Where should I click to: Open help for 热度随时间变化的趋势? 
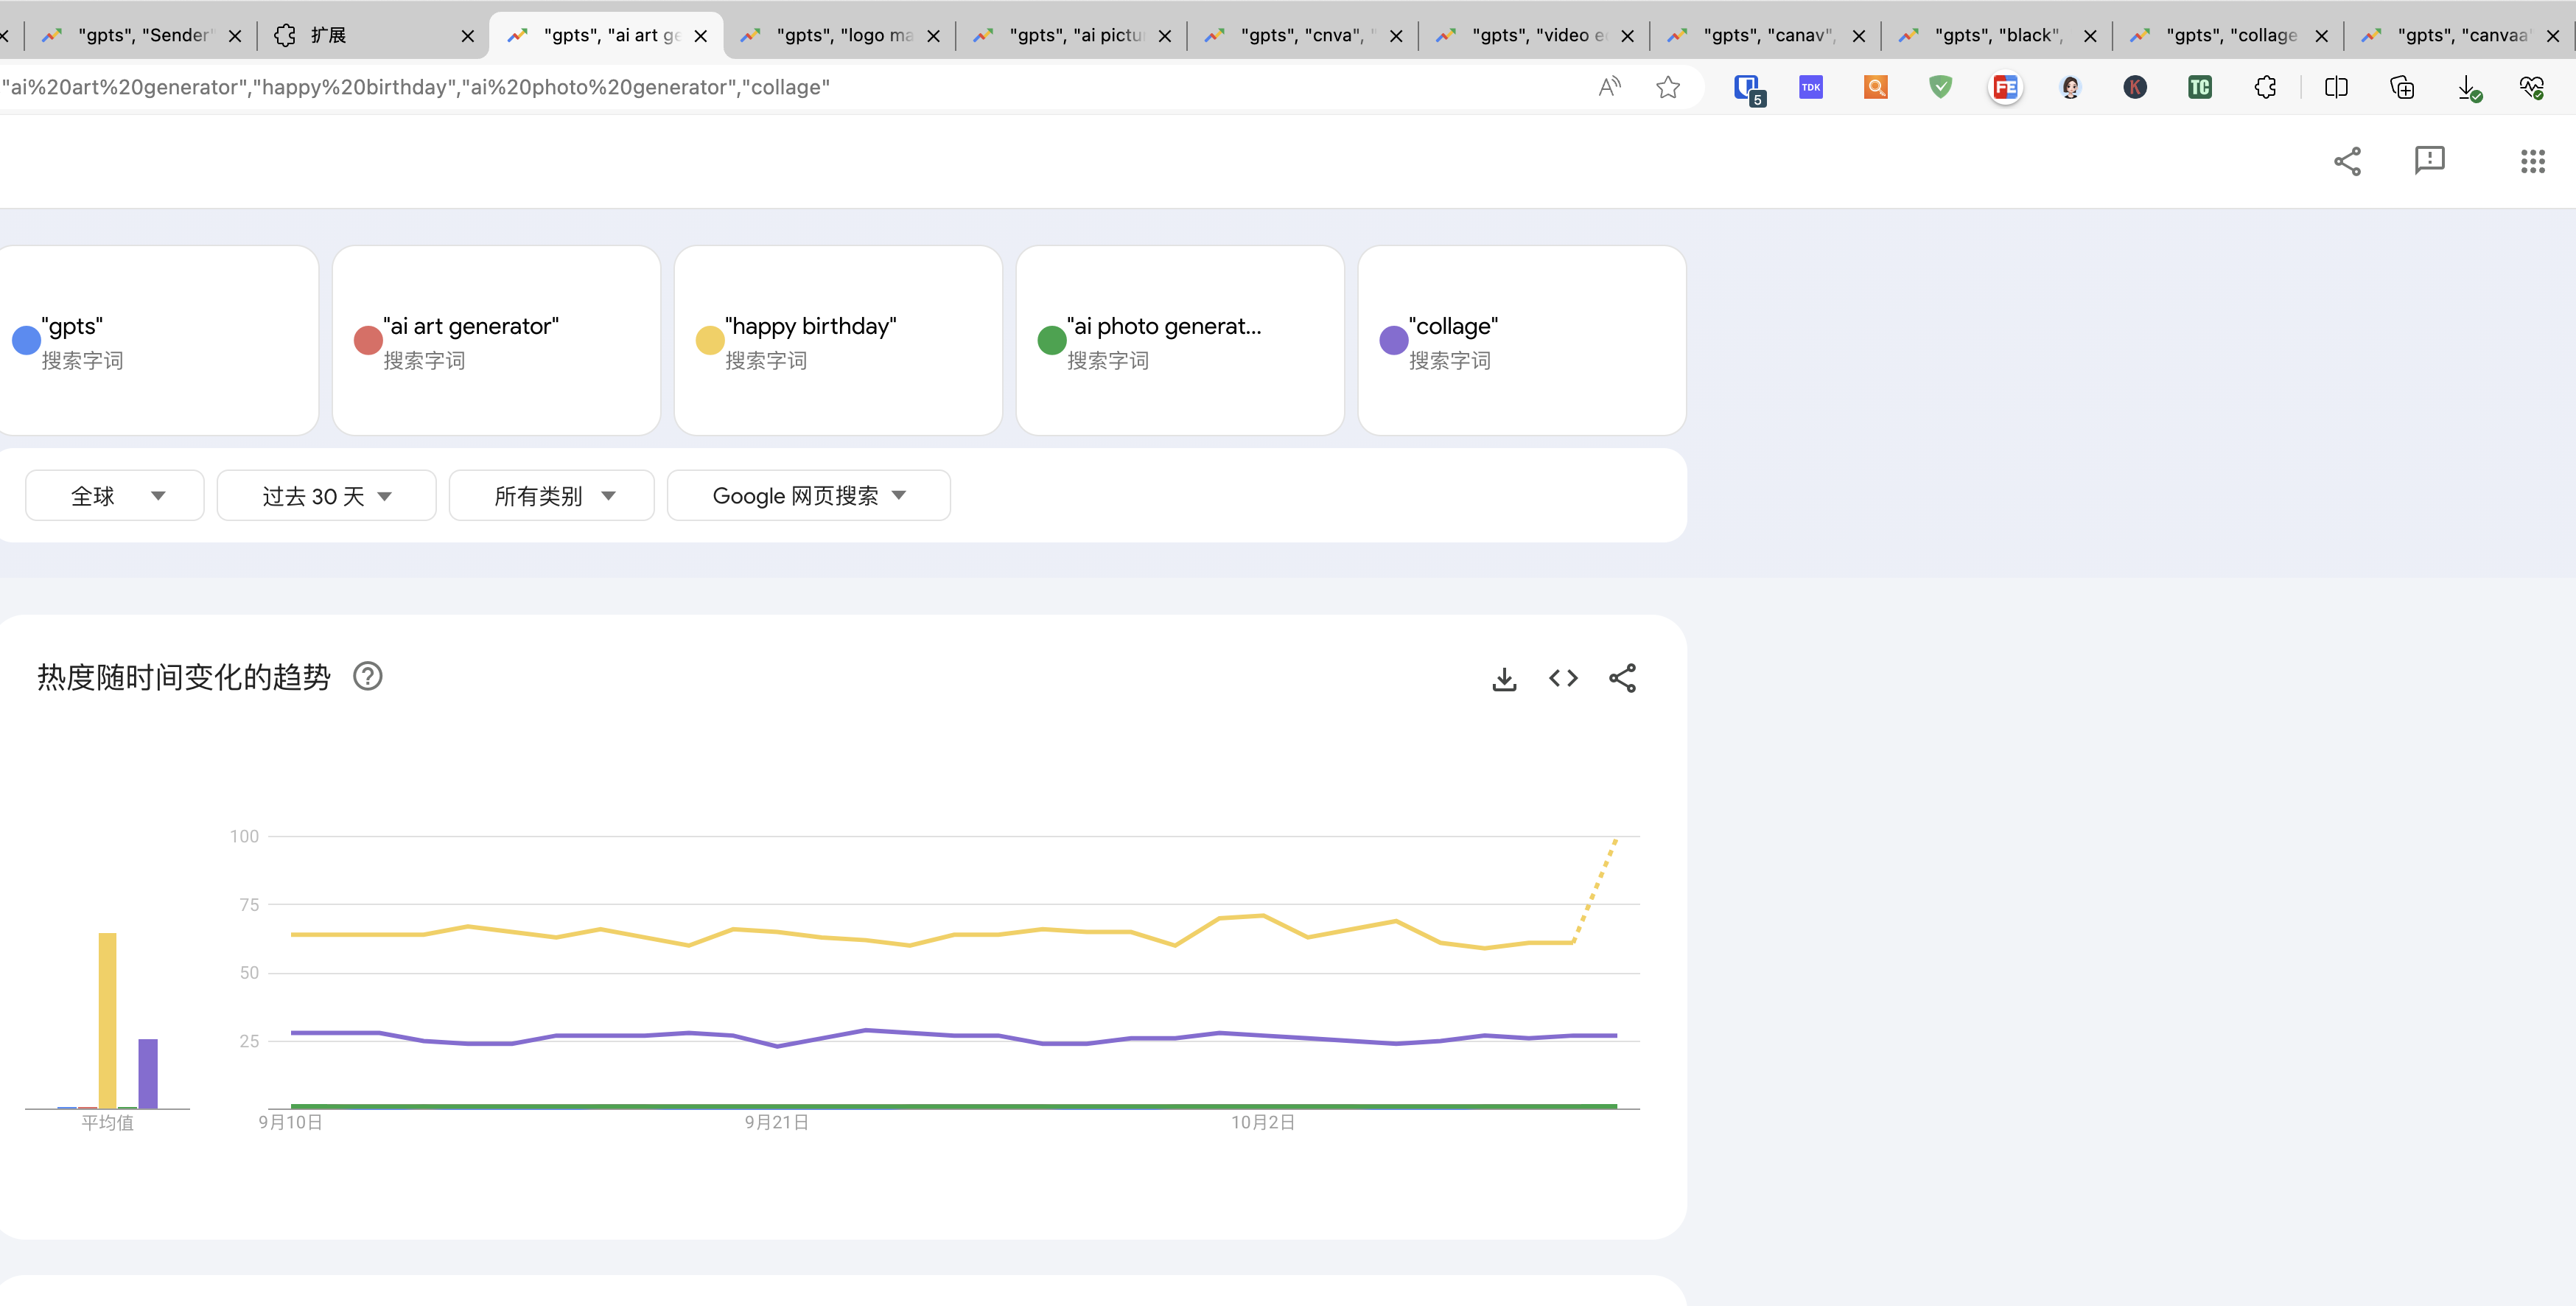(x=368, y=677)
